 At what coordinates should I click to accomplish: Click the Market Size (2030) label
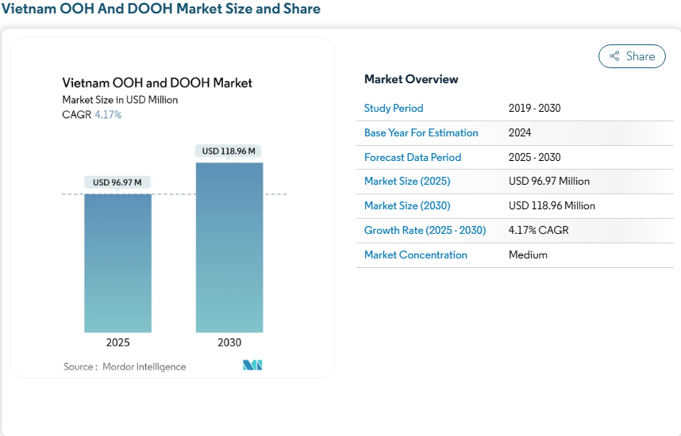407,206
